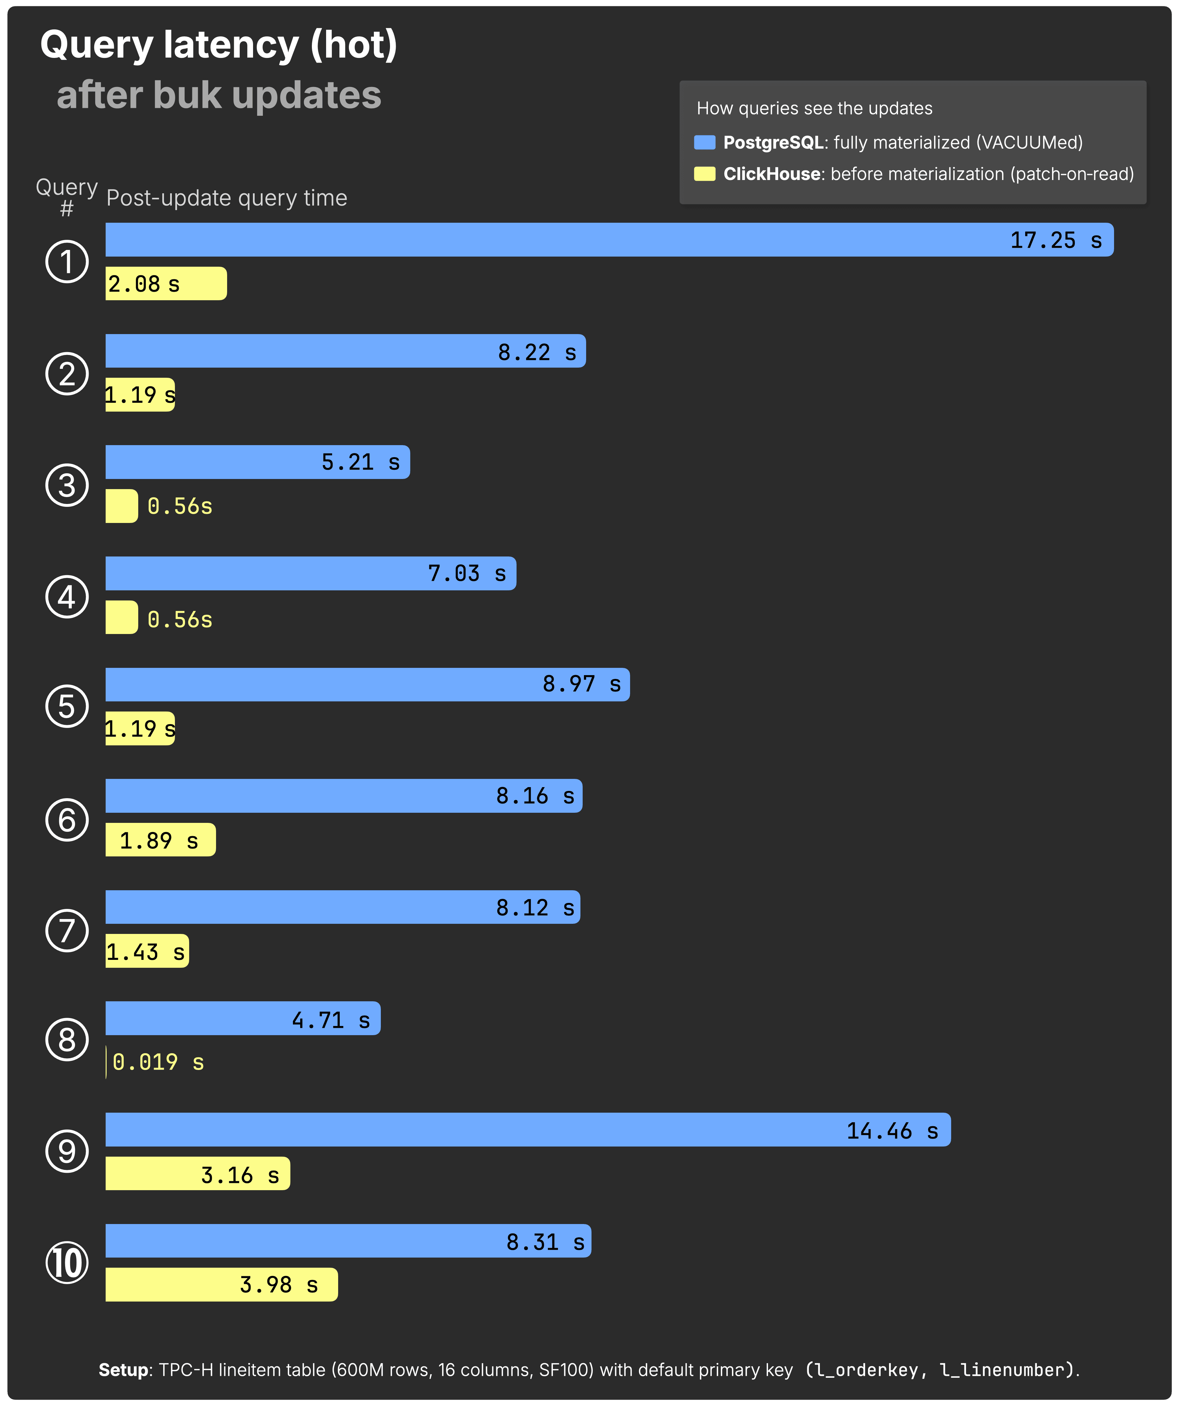Select the circled number 7 query icon
The width and height of the screenshot is (1177, 1411).
tap(67, 930)
